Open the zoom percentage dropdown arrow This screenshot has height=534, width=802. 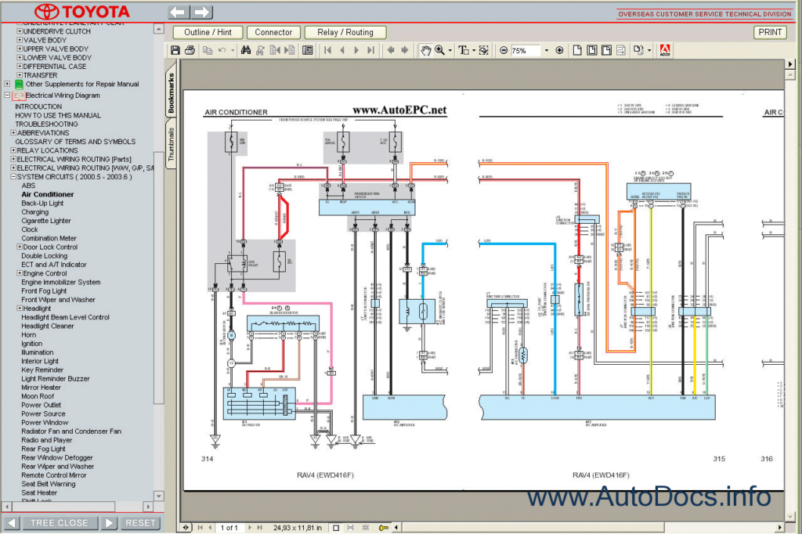(546, 50)
